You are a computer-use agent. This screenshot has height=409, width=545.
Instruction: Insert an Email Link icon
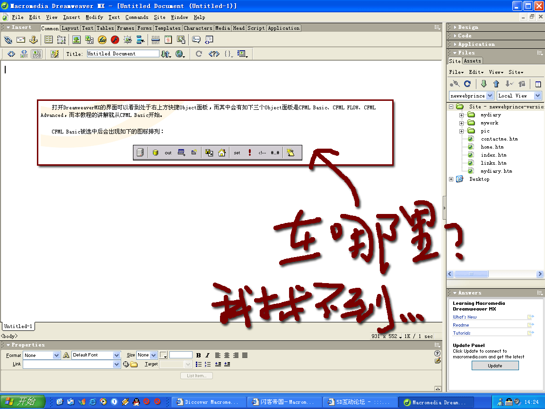point(21,40)
